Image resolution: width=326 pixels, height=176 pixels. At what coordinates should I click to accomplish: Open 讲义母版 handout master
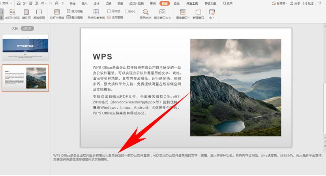75,11
